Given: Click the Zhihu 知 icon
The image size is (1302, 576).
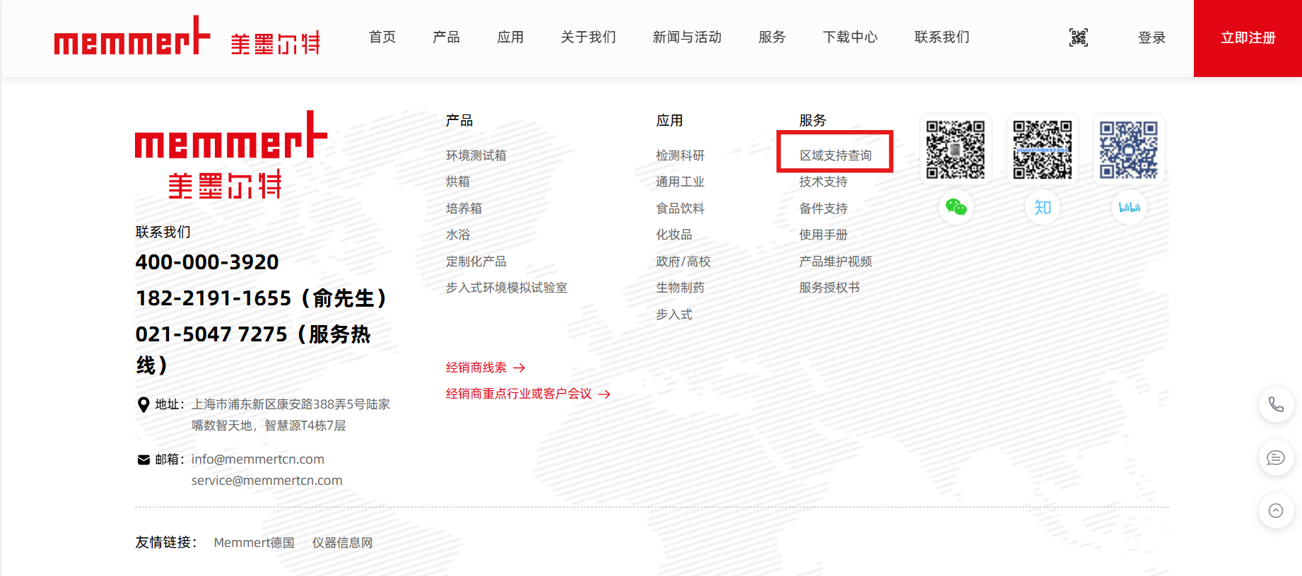Looking at the screenshot, I should [x=1043, y=207].
